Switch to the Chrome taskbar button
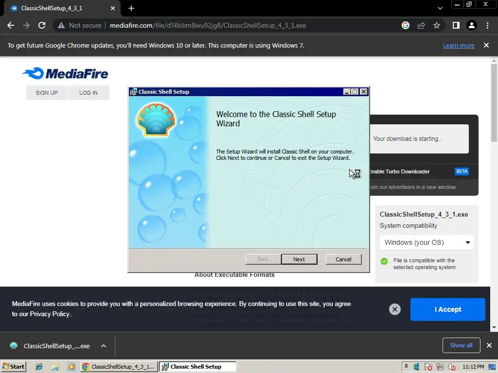This screenshot has width=498, height=373. pyautogui.click(x=119, y=367)
